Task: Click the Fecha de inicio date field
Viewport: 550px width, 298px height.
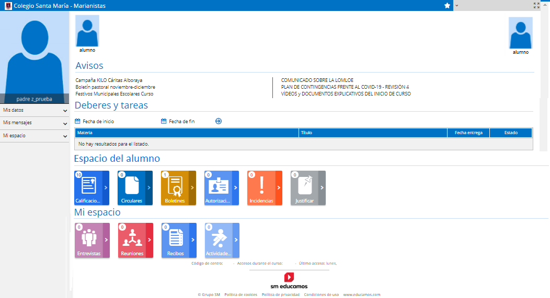Action: click(x=98, y=121)
